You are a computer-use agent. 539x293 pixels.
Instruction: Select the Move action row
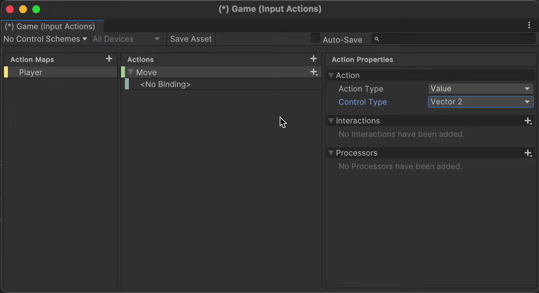tap(221, 72)
